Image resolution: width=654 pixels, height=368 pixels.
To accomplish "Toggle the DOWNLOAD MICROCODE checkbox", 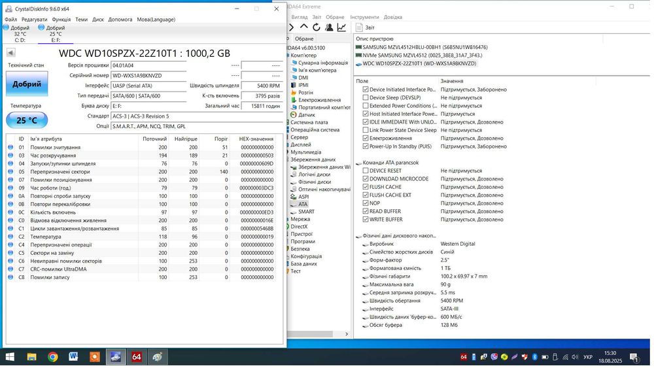I will 366,179.
